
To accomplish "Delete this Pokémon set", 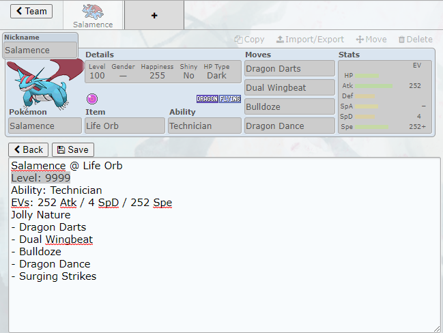I will pyautogui.click(x=415, y=40).
